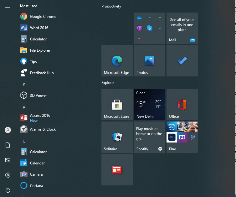
Task: Click the Most used heading
Action: click(28, 6)
